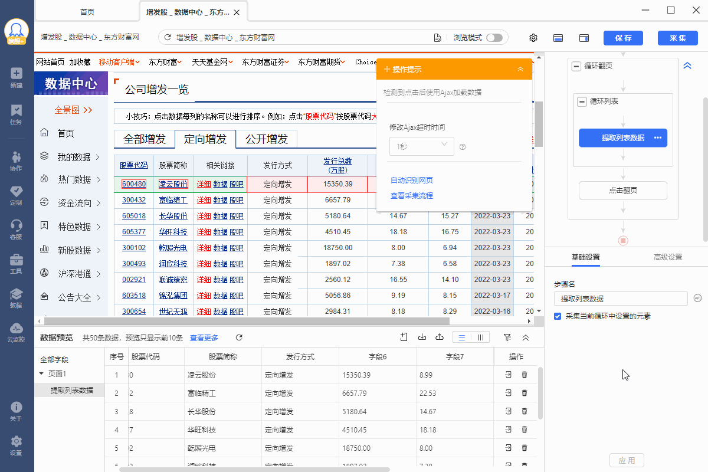The width and height of the screenshot is (708, 472).
Task: Click the webpage vertical scrollbar
Action: point(539,125)
